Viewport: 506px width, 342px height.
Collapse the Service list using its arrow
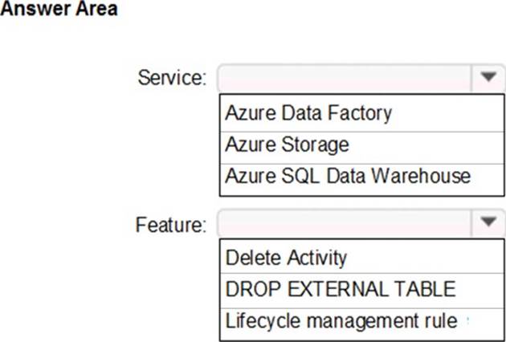pos(487,79)
